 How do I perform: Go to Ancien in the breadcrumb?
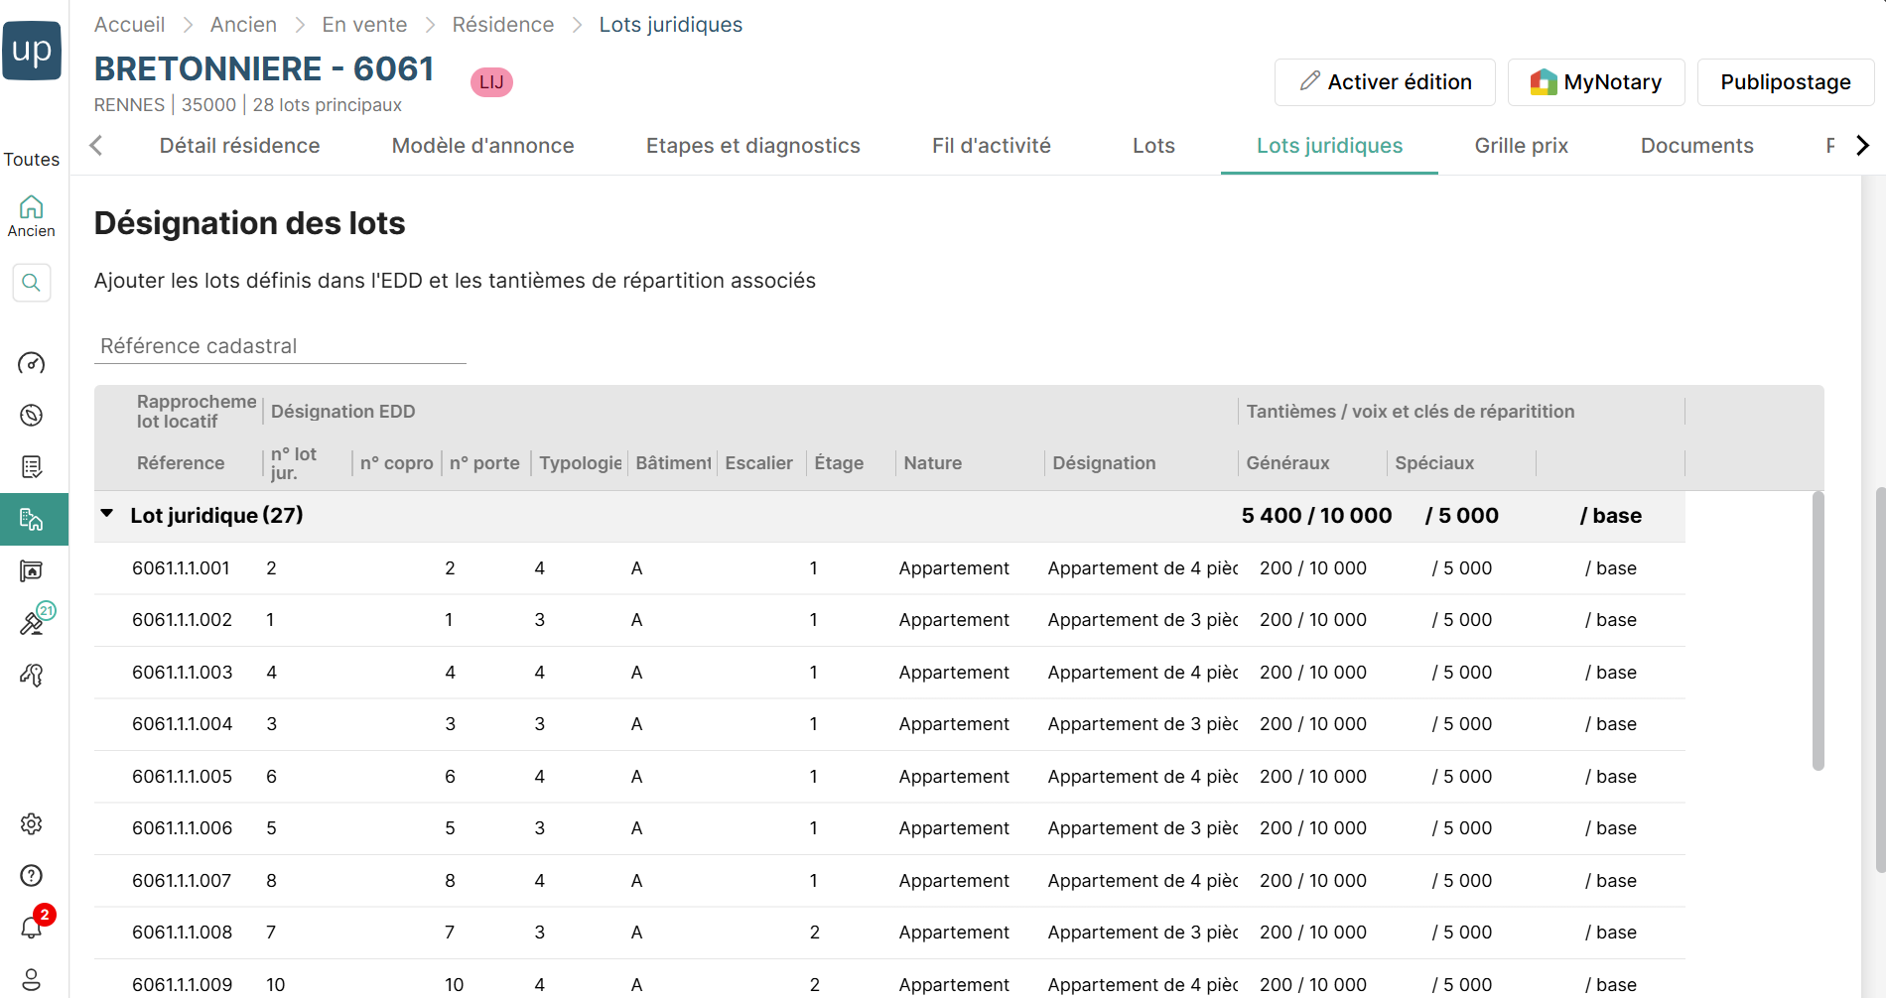pos(243,25)
